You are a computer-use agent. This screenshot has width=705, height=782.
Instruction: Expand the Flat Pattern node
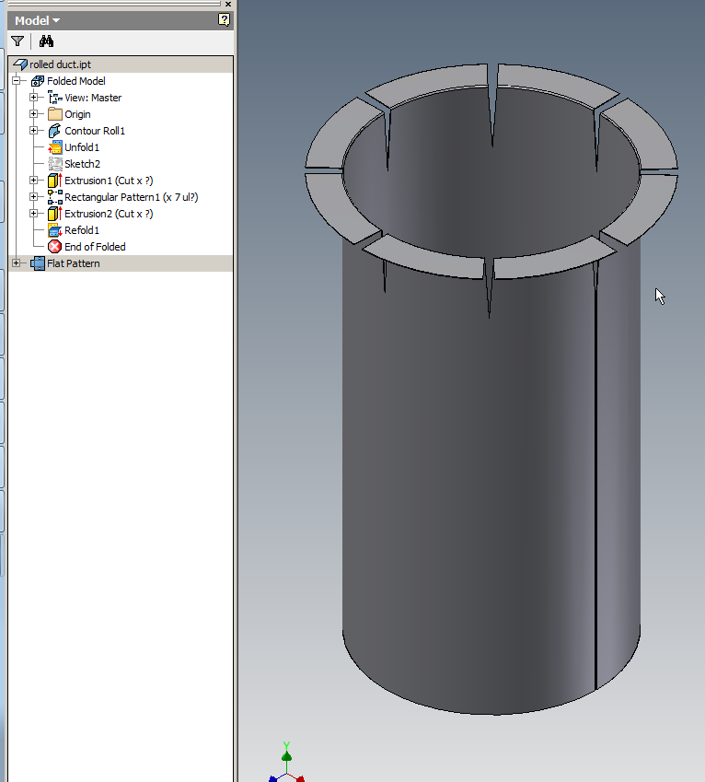click(x=17, y=263)
